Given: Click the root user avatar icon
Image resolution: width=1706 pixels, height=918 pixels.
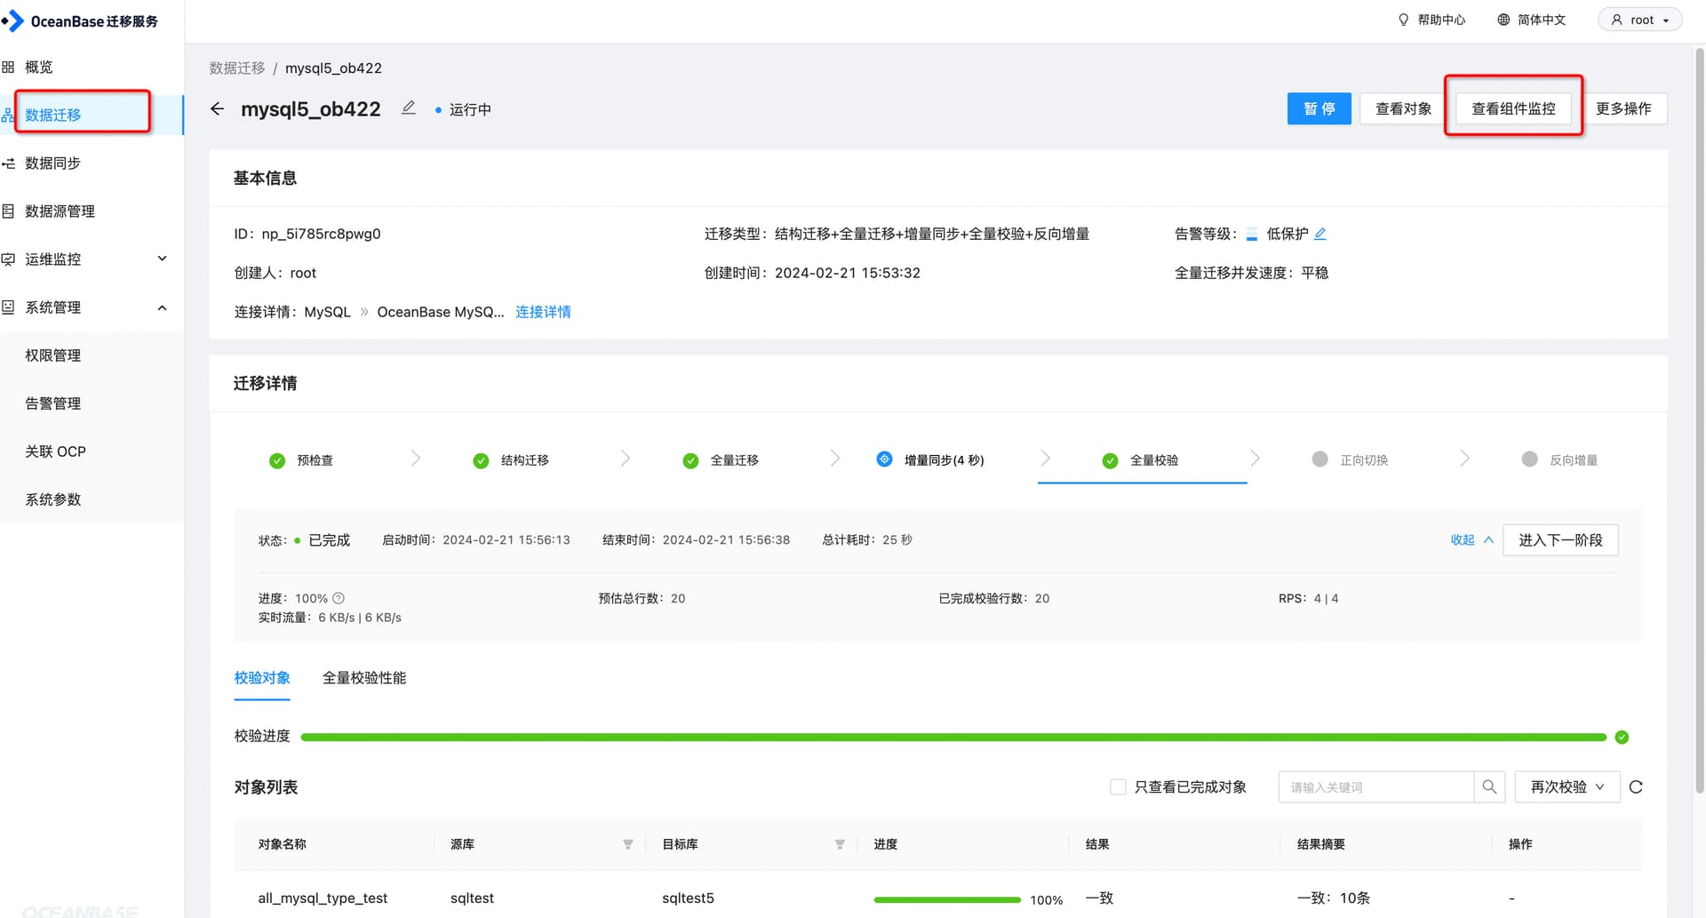Looking at the screenshot, I should pos(1617,20).
